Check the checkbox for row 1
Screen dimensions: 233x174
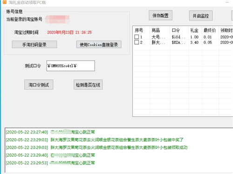(137, 37)
